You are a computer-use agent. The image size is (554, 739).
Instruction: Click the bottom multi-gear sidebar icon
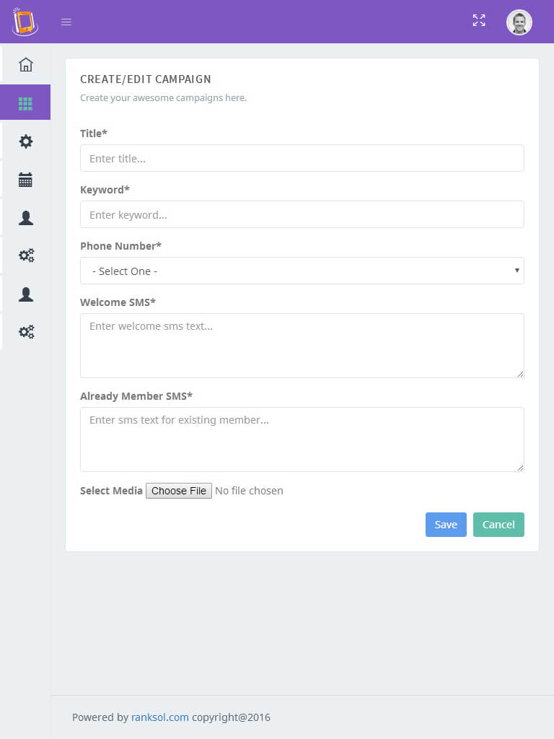[26, 332]
